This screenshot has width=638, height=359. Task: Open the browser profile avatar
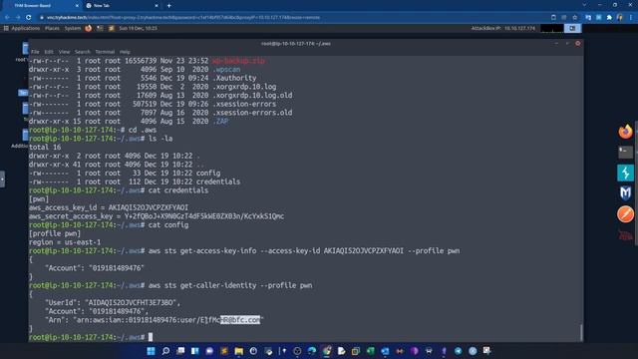[620, 18]
